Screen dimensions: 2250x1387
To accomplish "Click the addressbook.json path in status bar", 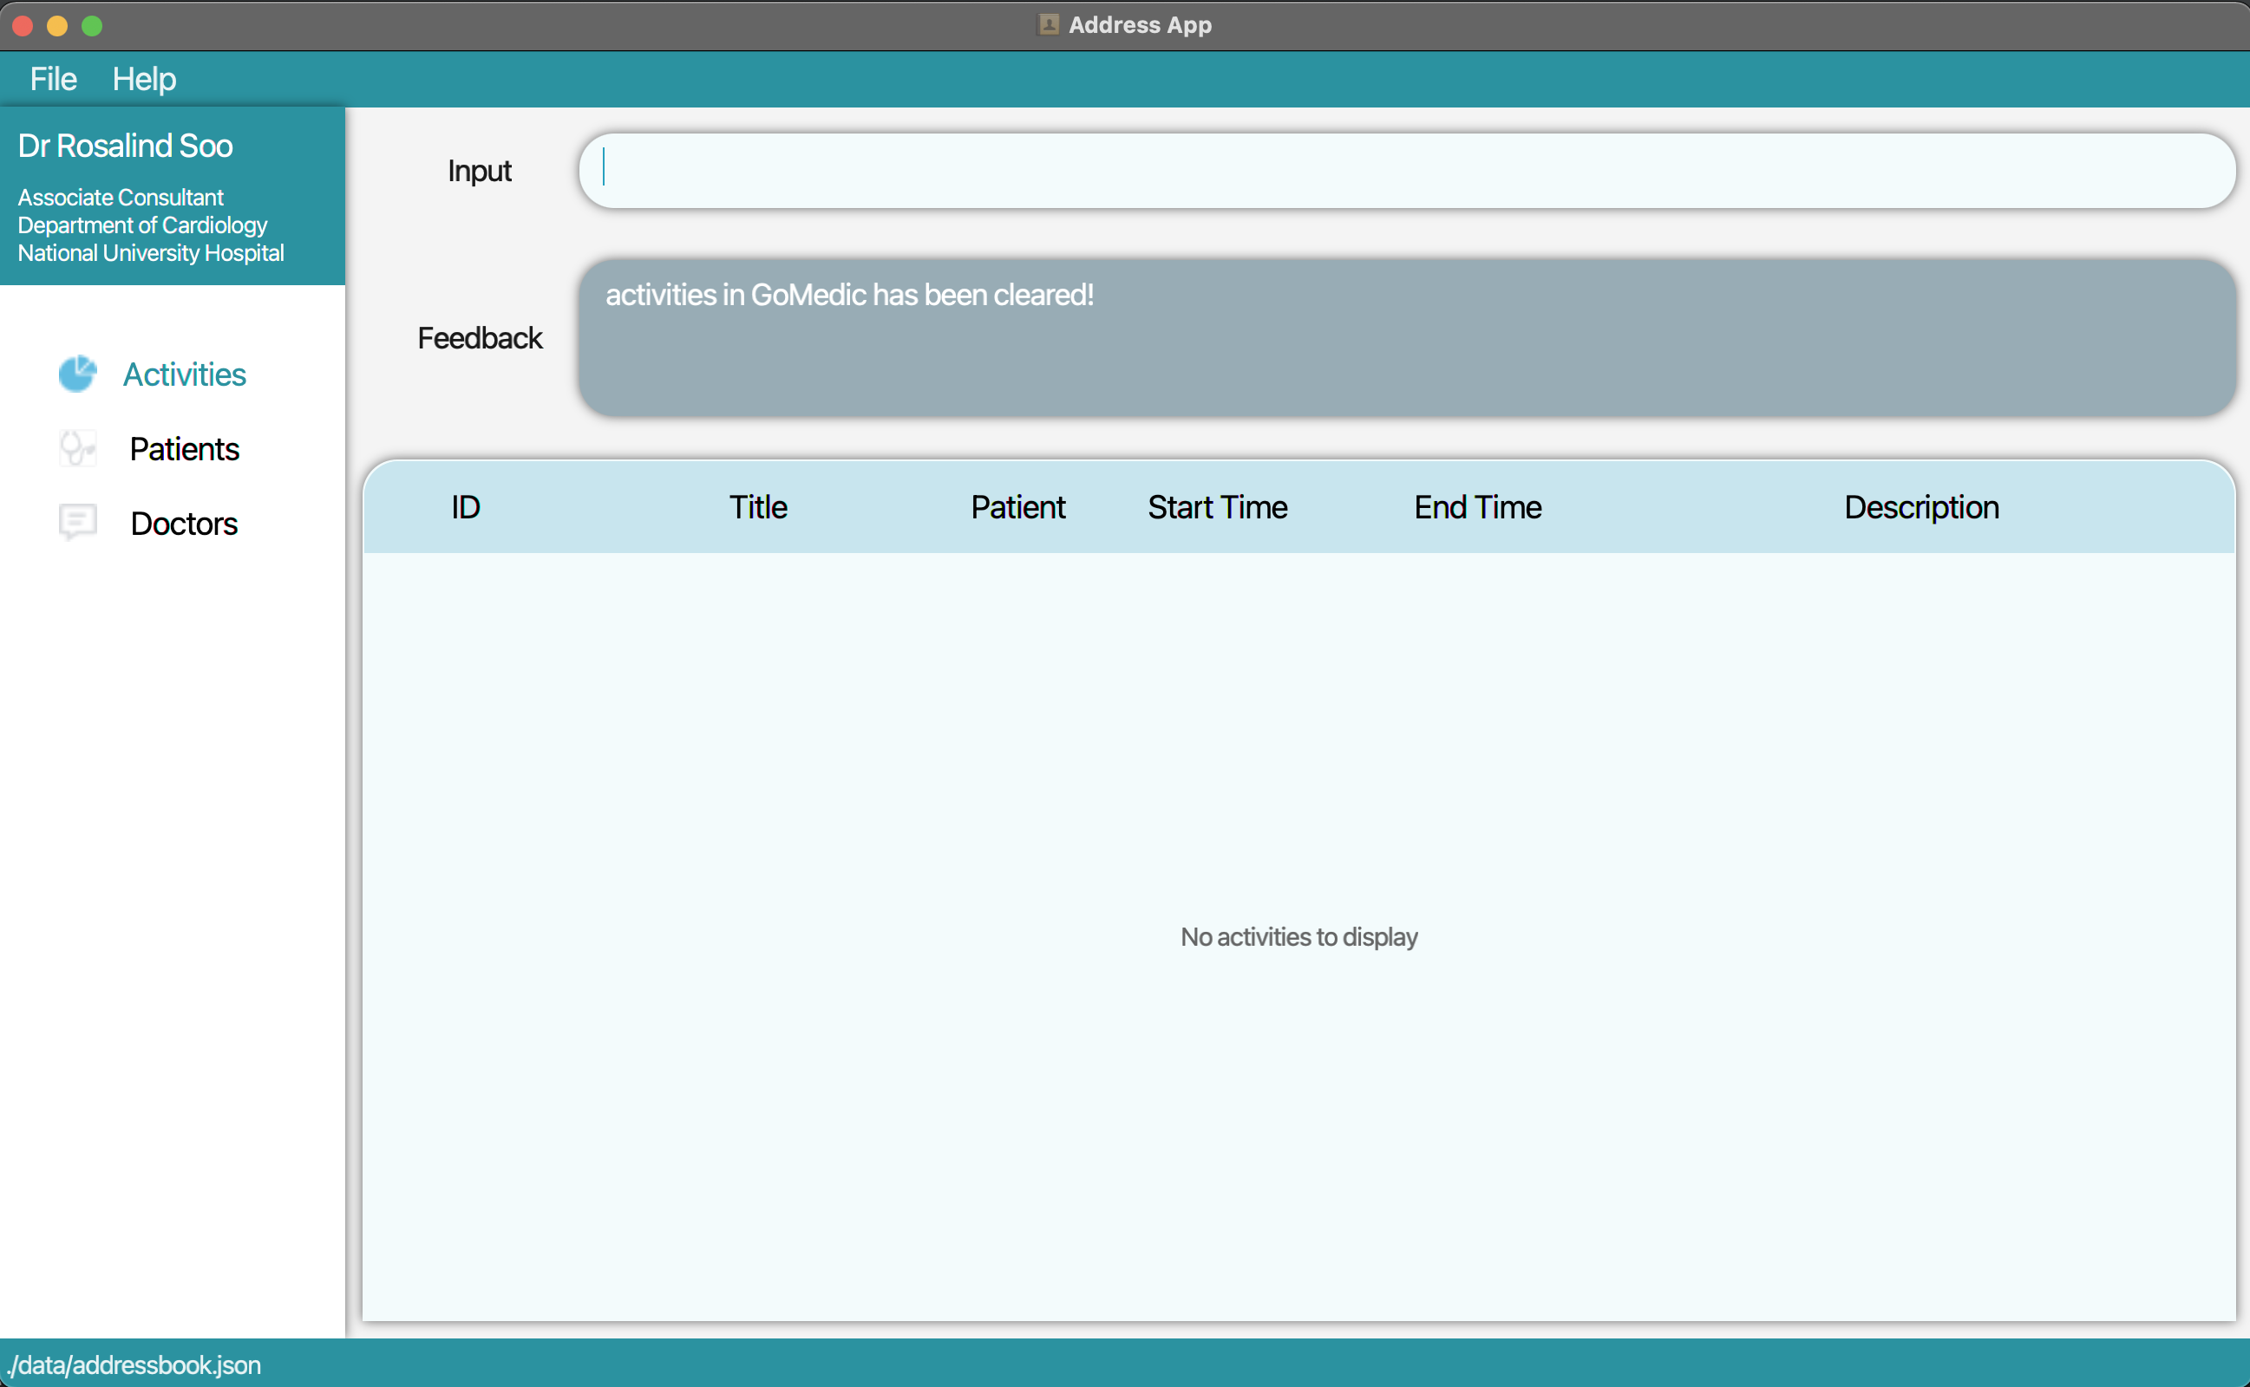I will (x=134, y=1364).
